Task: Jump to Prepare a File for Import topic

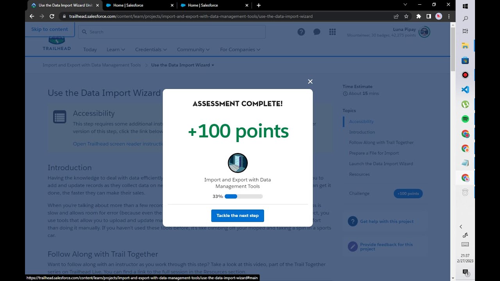Action: point(374,153)
